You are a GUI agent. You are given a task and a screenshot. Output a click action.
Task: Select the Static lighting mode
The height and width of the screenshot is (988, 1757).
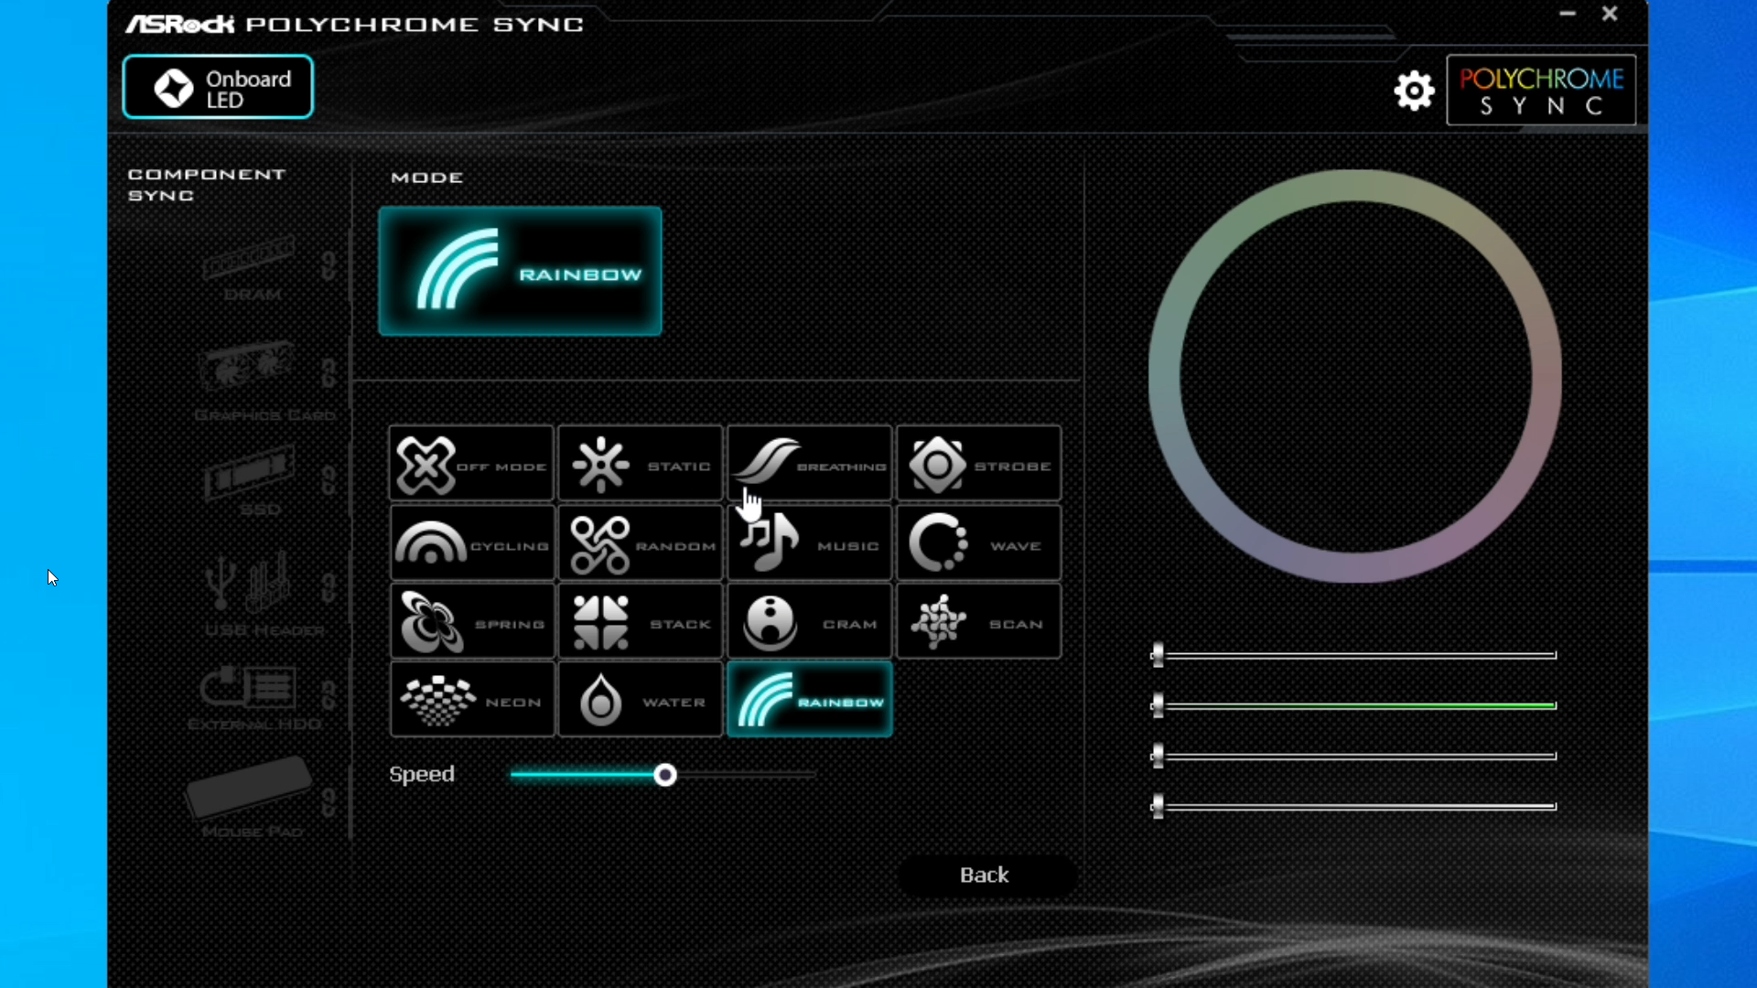coord(641,464)
